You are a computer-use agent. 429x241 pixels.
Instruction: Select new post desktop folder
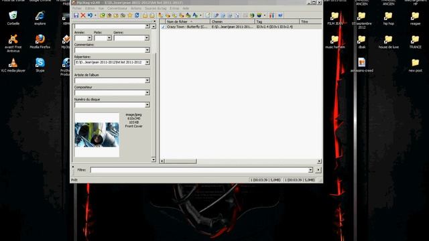pyautogui.click(x=416, y=65)
